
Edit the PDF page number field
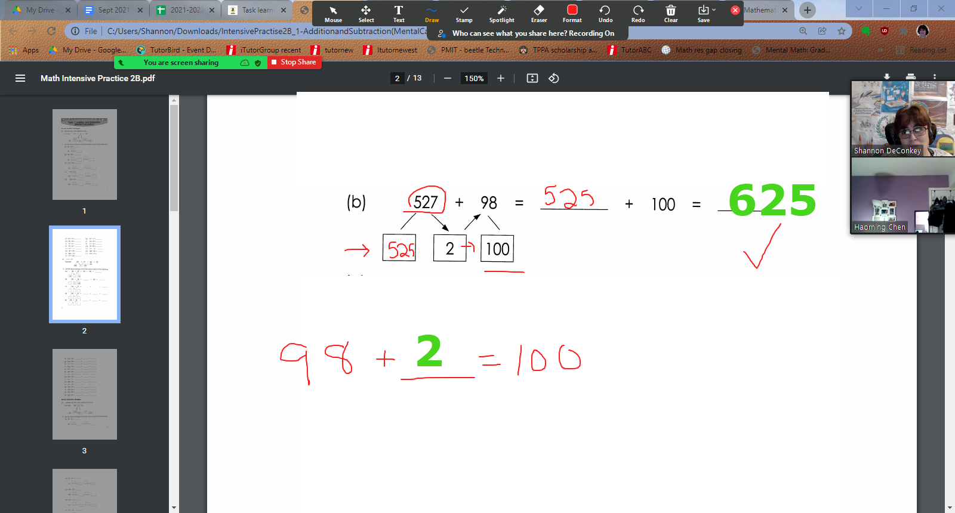click(x=398, y=78)
